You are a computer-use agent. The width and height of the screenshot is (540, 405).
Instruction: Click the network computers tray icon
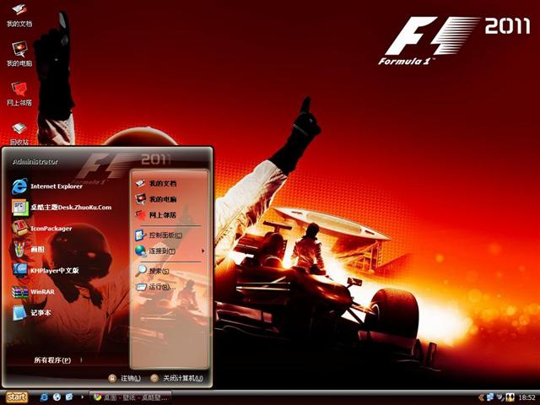coord(489,397)
